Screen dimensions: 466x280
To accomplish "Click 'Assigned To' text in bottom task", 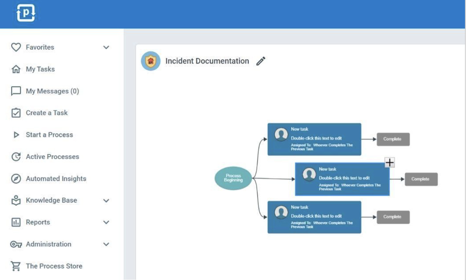I will [322, 225].
